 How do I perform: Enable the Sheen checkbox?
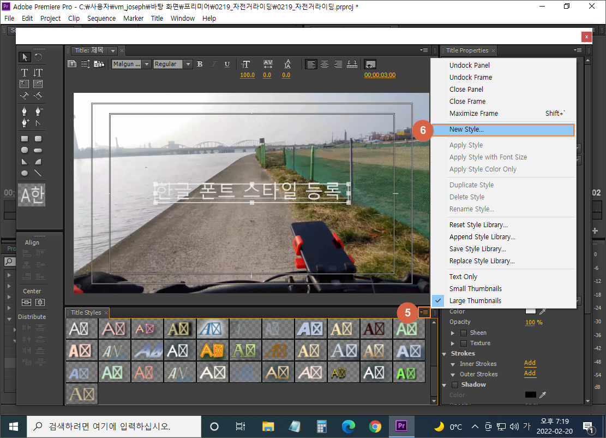coord(464,333)
